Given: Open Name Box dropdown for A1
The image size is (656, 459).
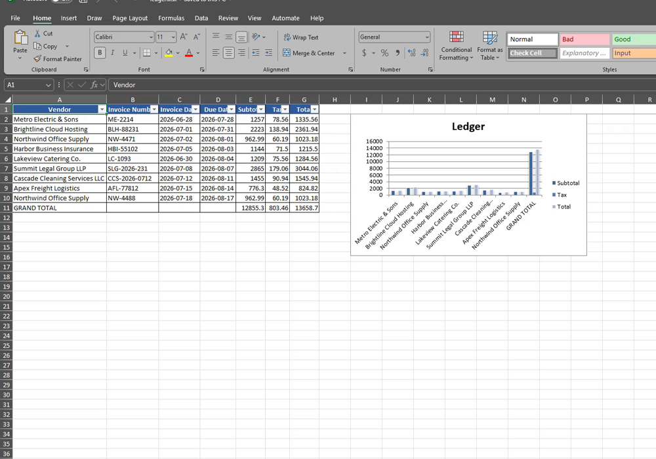Looking at the screenshot, I should 49,85.
